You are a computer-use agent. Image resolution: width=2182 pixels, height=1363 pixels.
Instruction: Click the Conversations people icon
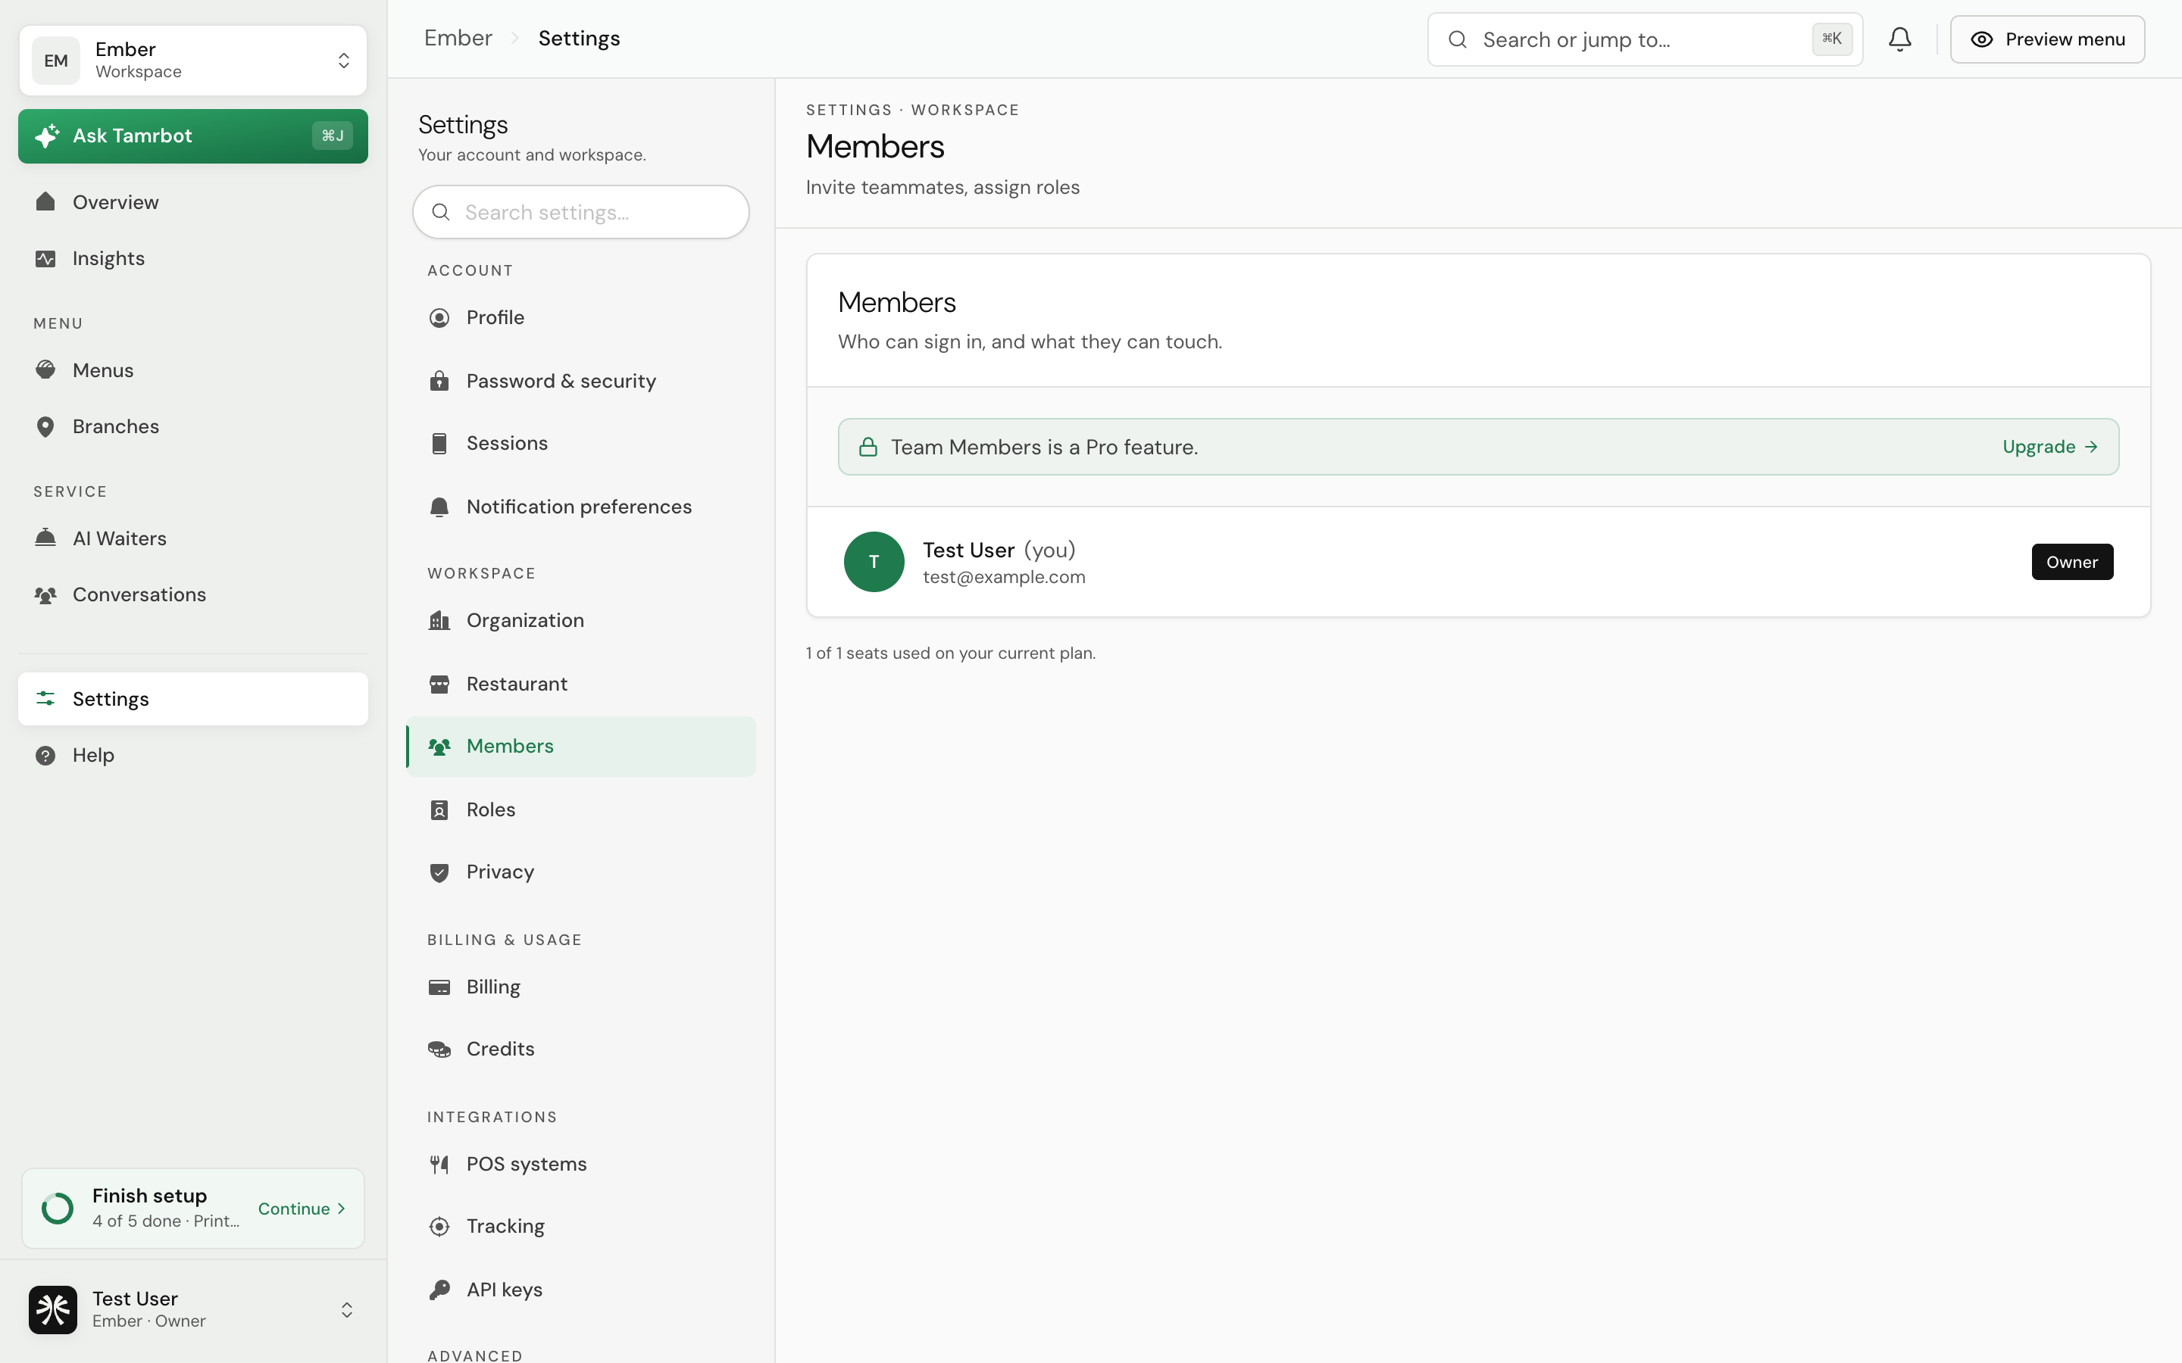pos(45,595)
